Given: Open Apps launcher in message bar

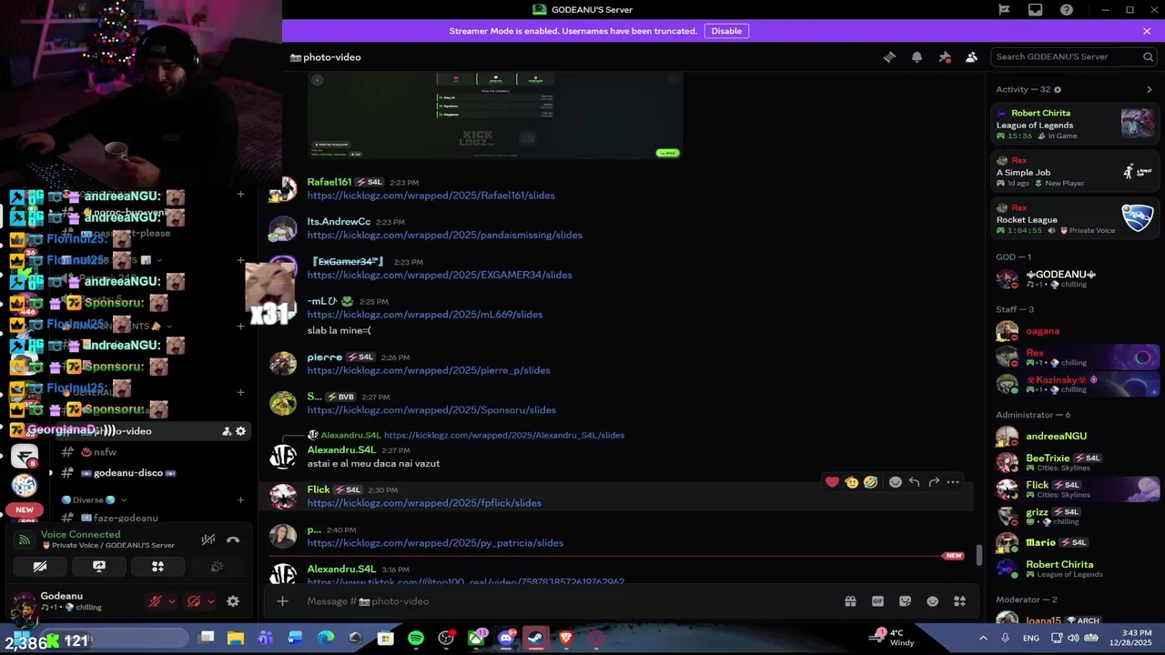Looking at the screenshot, I should pos(959,601).
